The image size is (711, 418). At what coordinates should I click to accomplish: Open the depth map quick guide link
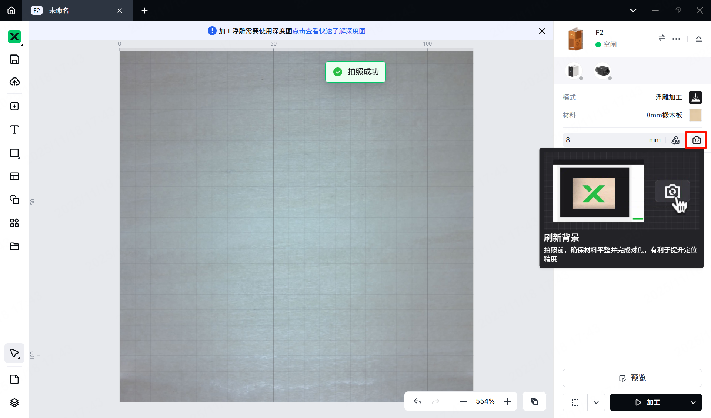(x=329, y=31)
